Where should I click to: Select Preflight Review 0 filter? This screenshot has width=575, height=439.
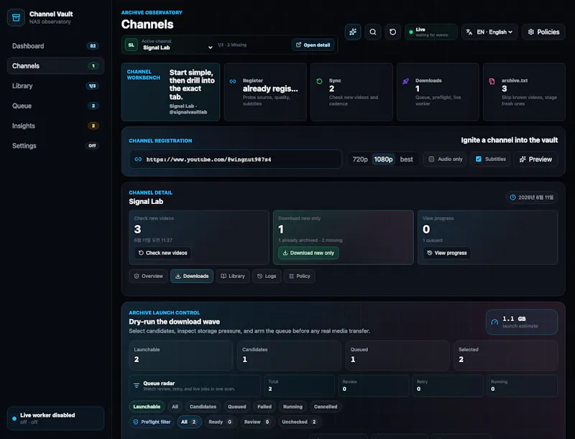257,422
